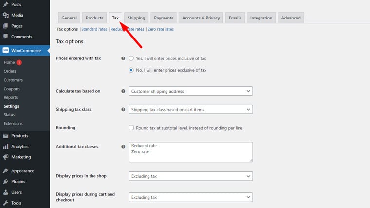Switch to the Shipping settings tab
The image size is (370, 208).
(x=136, y=18)
